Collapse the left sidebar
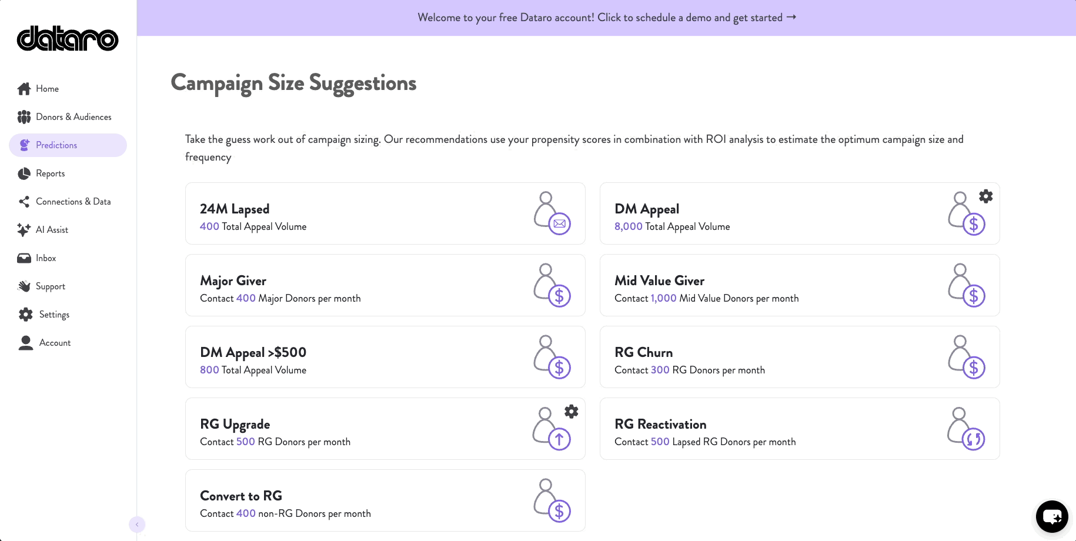This screenshot has height=541, width=1076. (137, 524)
